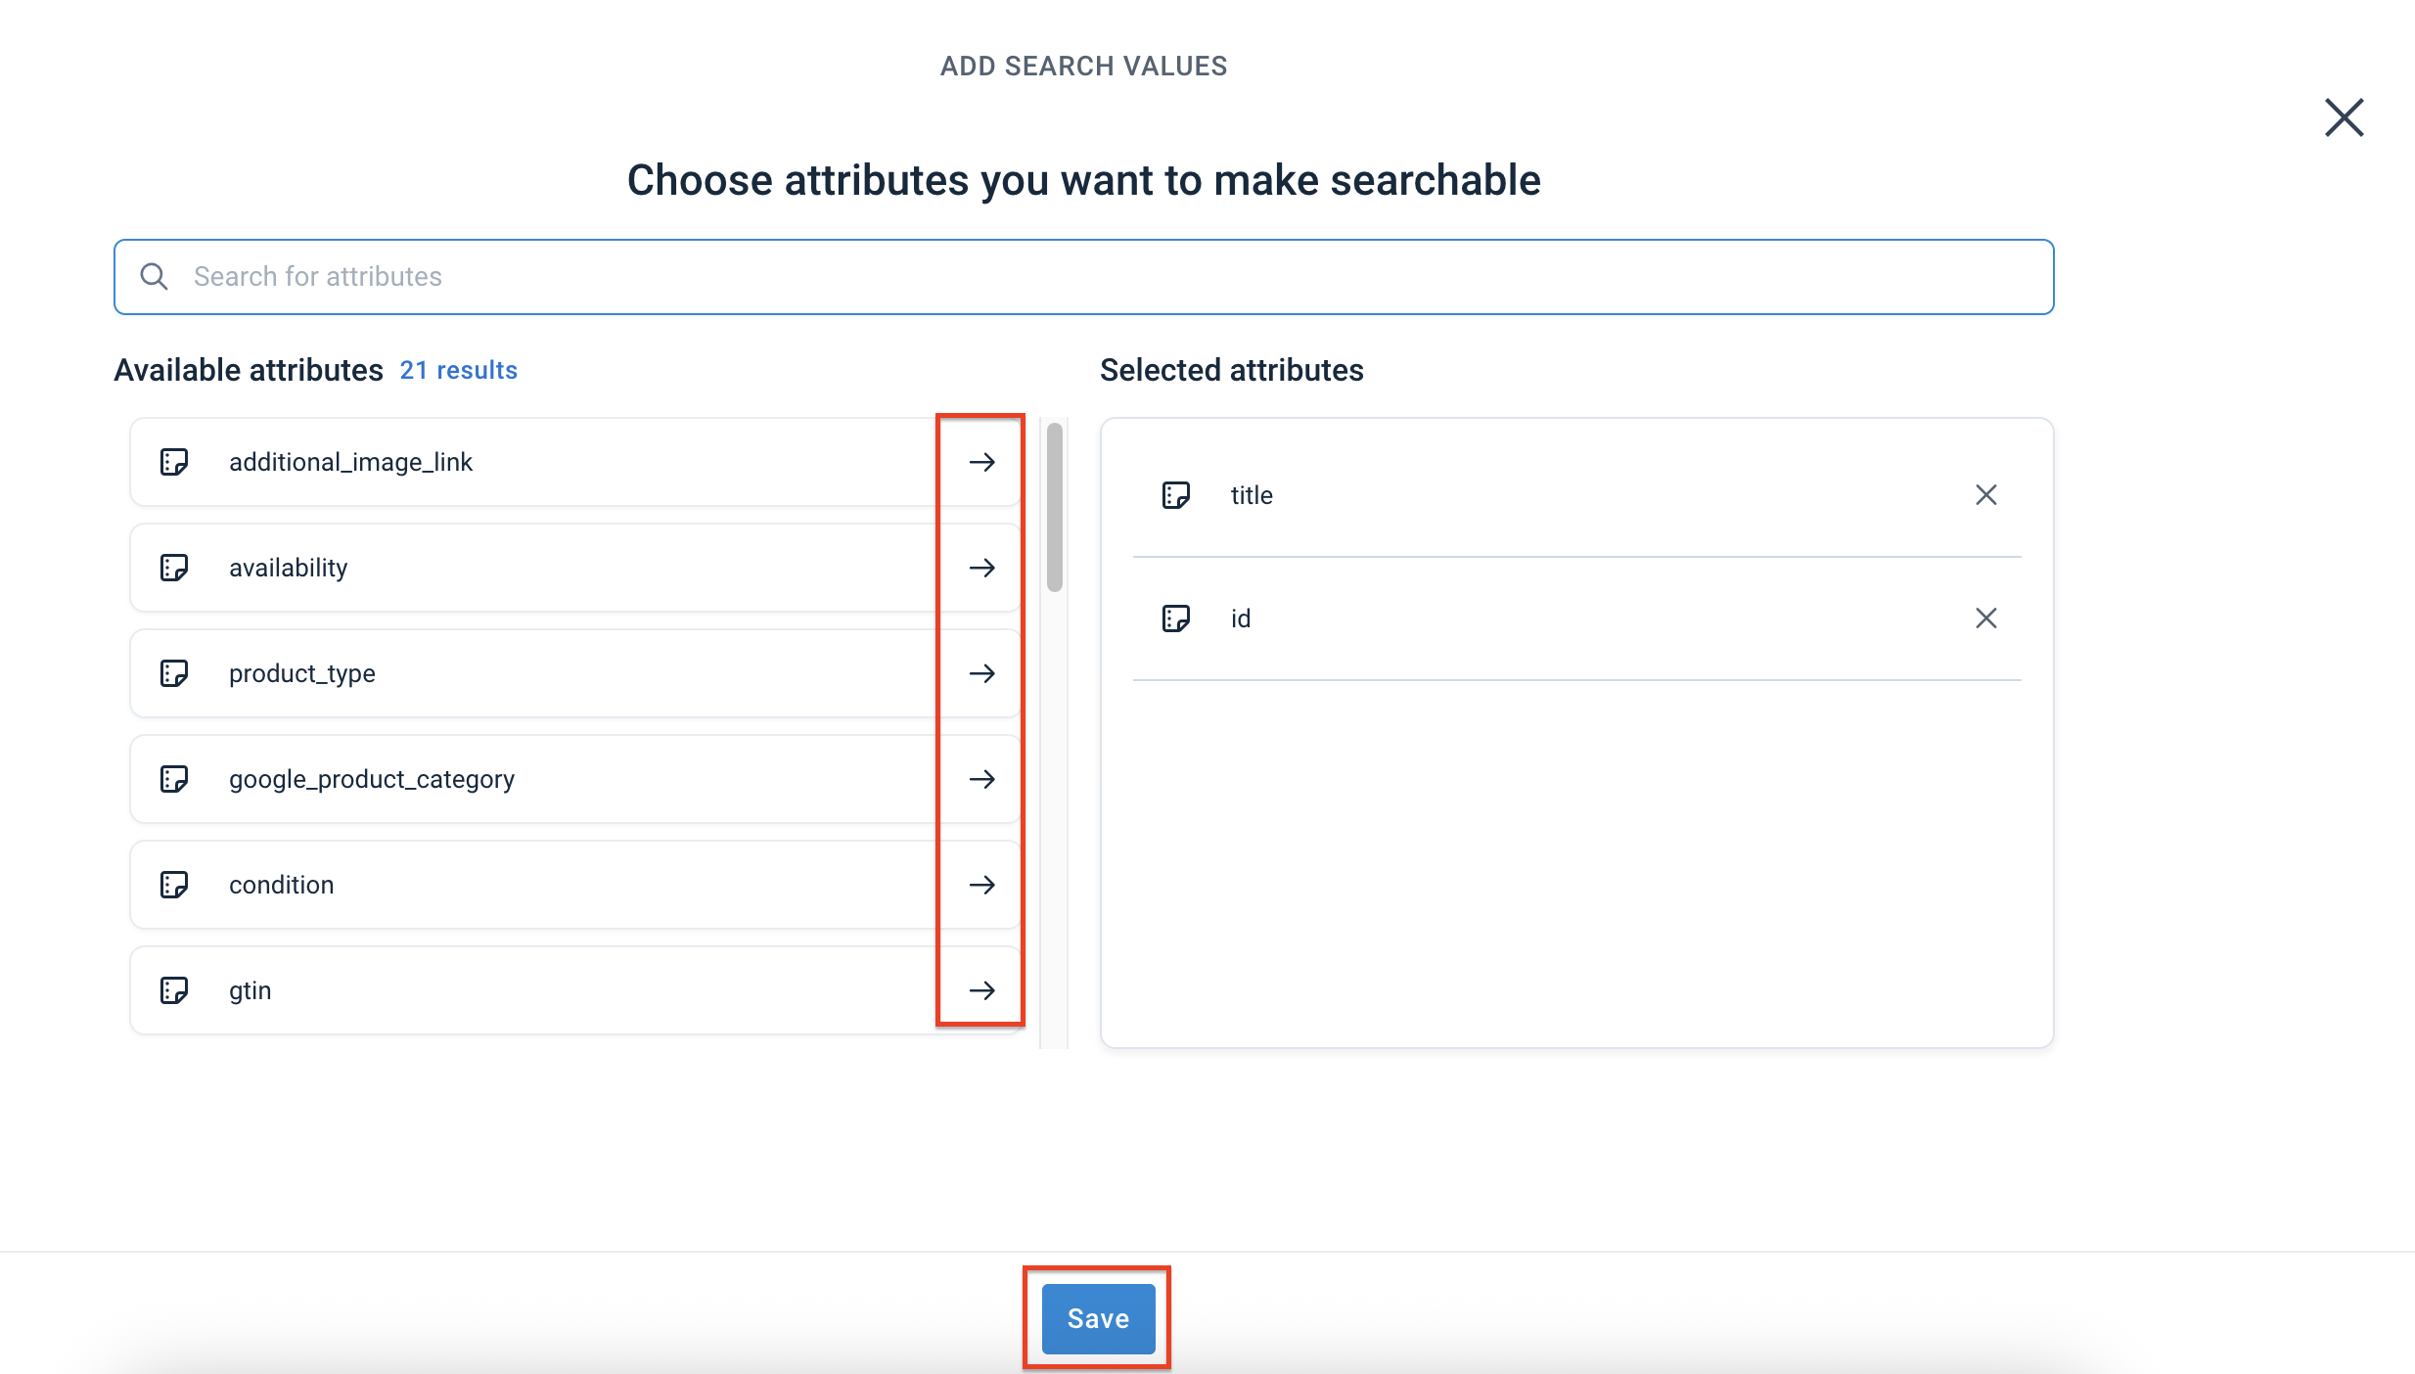Add google_product_category using its arrow button
This screenshot has width=2415, height=1374.
(980, 779)
